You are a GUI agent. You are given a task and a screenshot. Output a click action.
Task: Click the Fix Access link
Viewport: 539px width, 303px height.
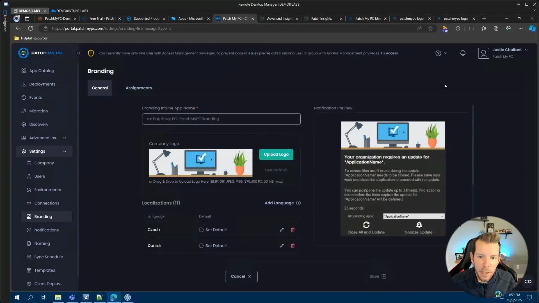pyautogui.click(x=389, y=53)
